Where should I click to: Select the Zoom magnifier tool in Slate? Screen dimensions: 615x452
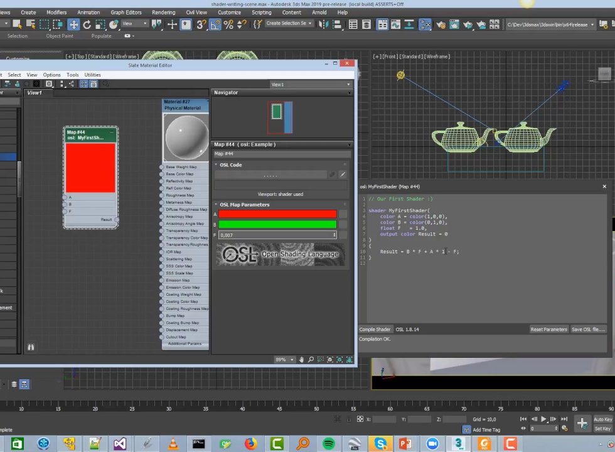(x=311, y=359)
